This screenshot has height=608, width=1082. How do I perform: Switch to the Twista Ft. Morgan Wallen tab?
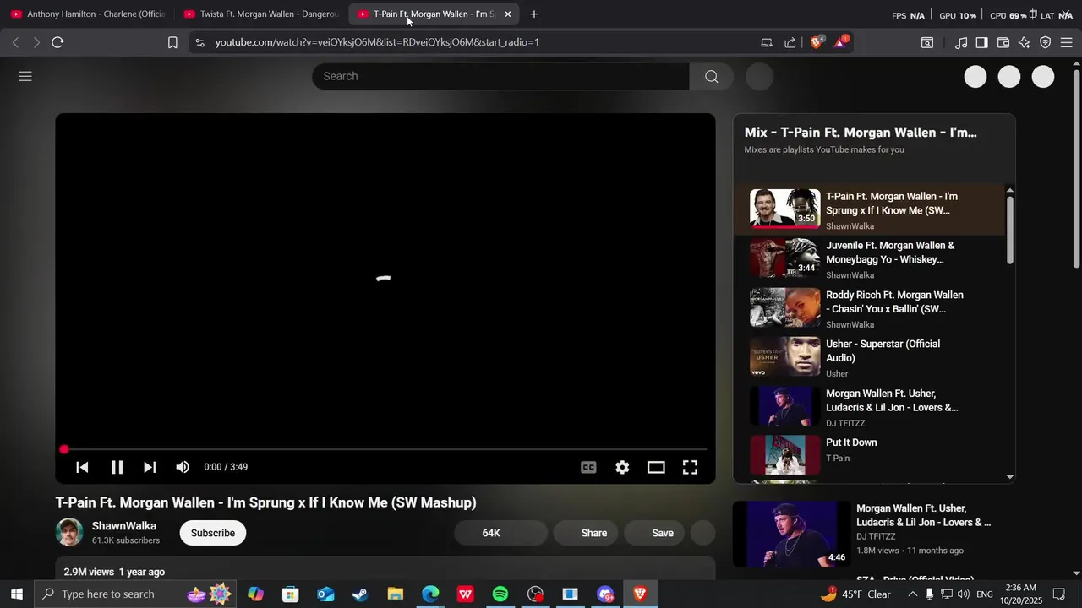pos(261,14)
